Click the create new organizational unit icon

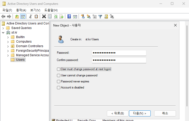[94, 16]
